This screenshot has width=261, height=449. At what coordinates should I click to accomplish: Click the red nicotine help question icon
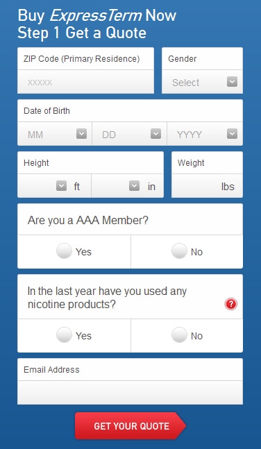click(230, 304)
